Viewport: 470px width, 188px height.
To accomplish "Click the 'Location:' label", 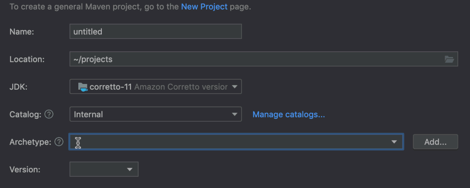I will point(27,59).
